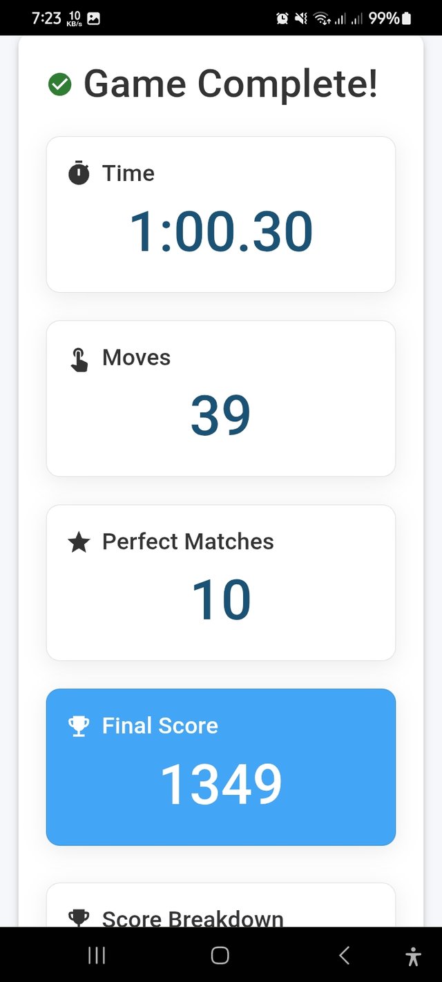
Task: Tap the Score Breakdown heading
Action: point(193,918)
